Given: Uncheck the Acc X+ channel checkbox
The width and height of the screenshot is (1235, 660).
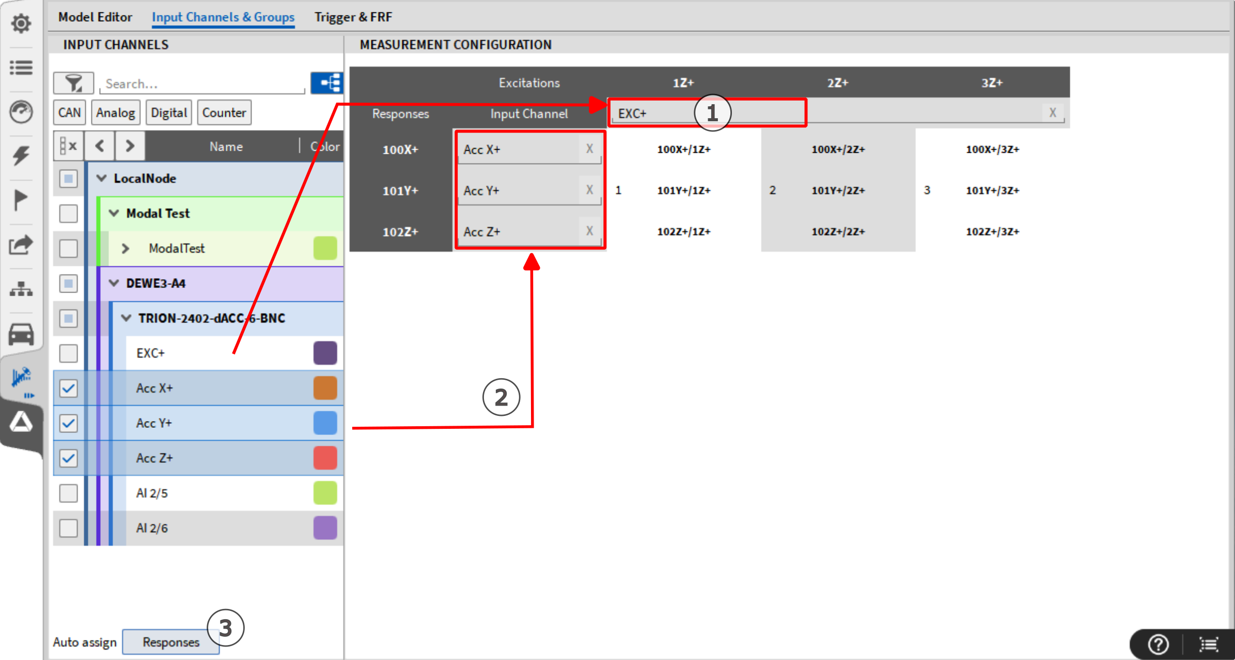Looking at the screenshot, I should pyautogui.click(x=68, y=388).
